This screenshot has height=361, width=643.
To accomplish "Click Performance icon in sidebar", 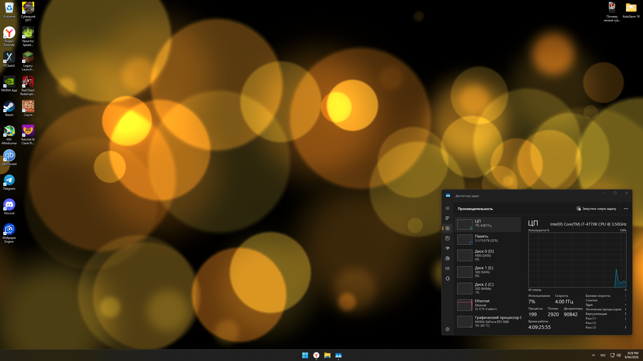I will tap(447, 228).
